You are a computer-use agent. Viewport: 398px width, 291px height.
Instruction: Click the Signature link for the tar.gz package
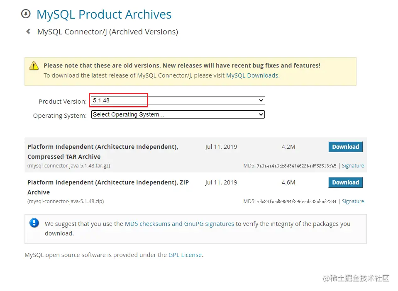click(353, 165)
